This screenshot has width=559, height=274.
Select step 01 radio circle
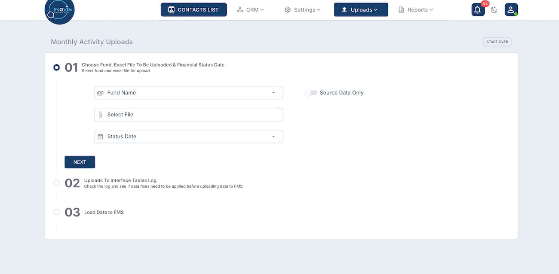pos(56,67)
